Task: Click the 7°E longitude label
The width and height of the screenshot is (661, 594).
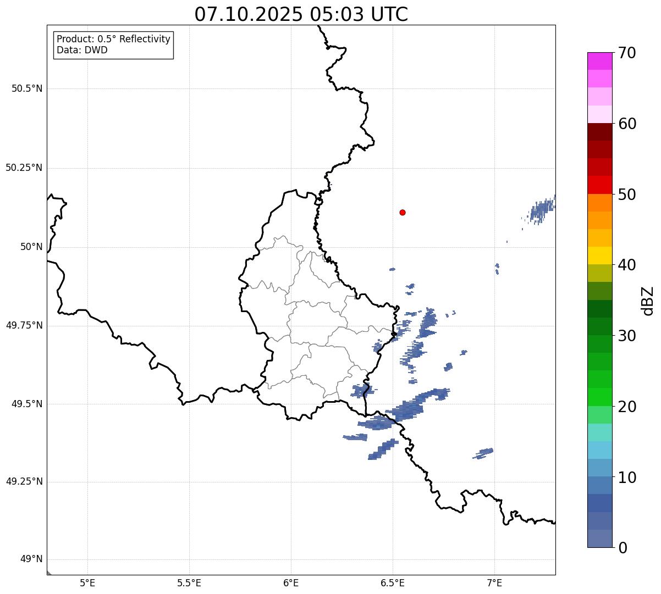Action: tap(494, 582)
